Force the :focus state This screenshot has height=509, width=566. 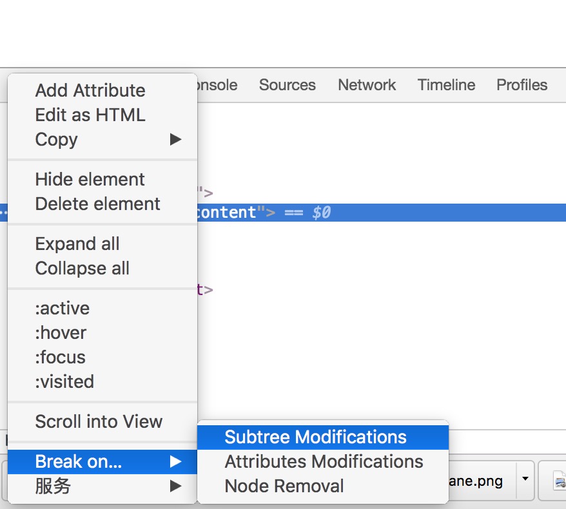pos(102,357)
